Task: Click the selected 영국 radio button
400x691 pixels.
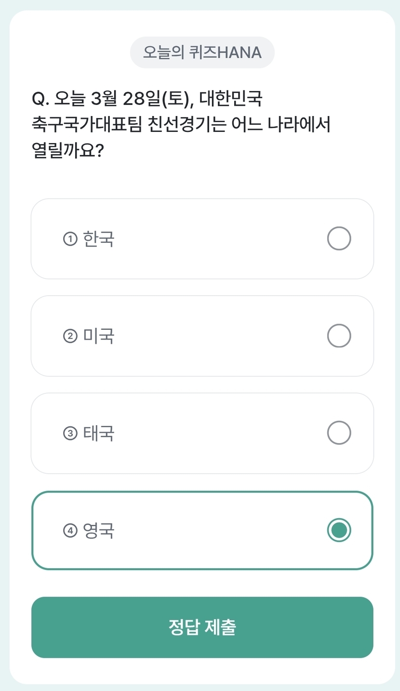Action: (339, 530)
